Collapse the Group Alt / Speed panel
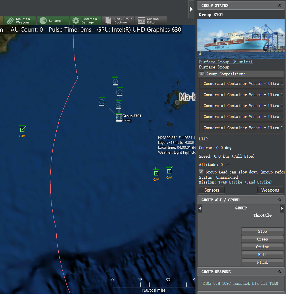The width and height of the screenshot is (286, 294). (280, 200)
